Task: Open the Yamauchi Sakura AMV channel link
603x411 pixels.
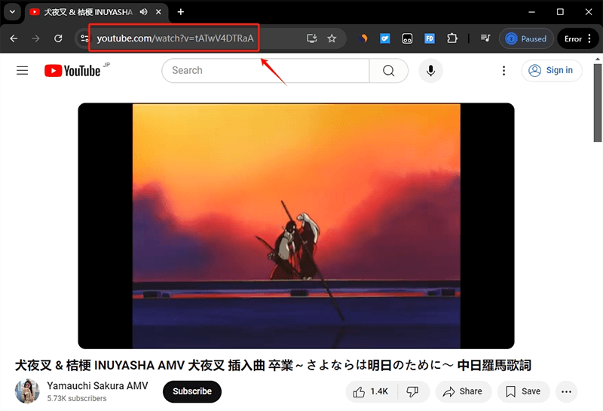Action: [97, 385]
